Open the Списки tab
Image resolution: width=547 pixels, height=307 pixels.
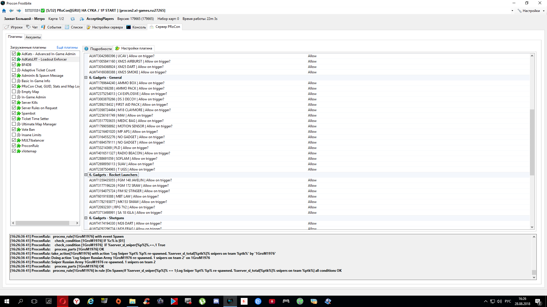coord(74,27)
